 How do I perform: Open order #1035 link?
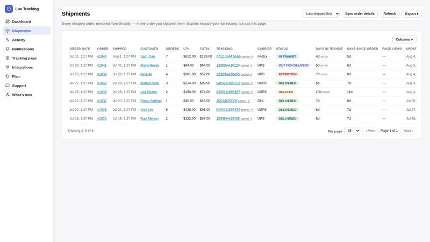tap(102, 118)
